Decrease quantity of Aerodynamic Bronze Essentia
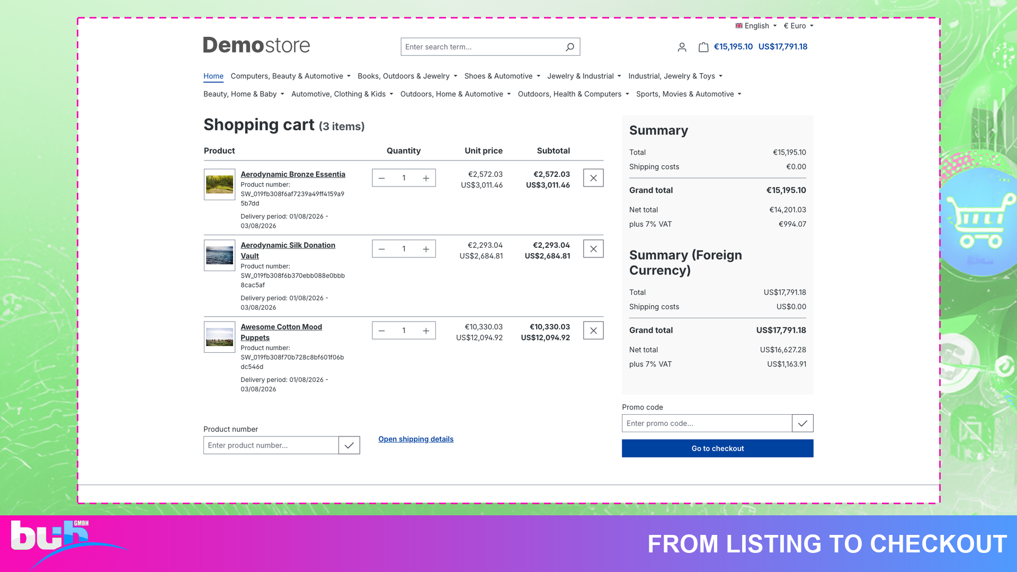Viewport: 1017px width, 572px height. 381,178
